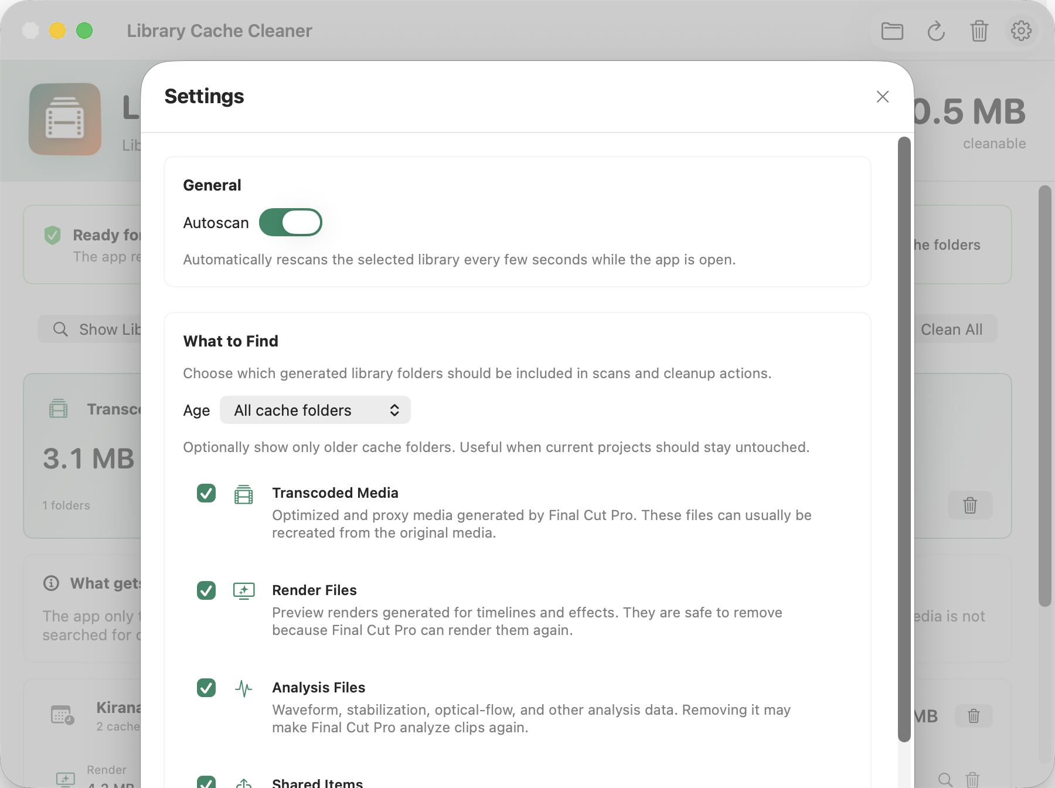Click the General section title

(x=212, y=185)
